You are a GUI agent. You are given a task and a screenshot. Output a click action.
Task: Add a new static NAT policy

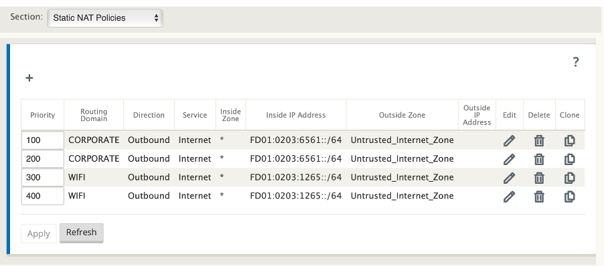tap(29, 78)
